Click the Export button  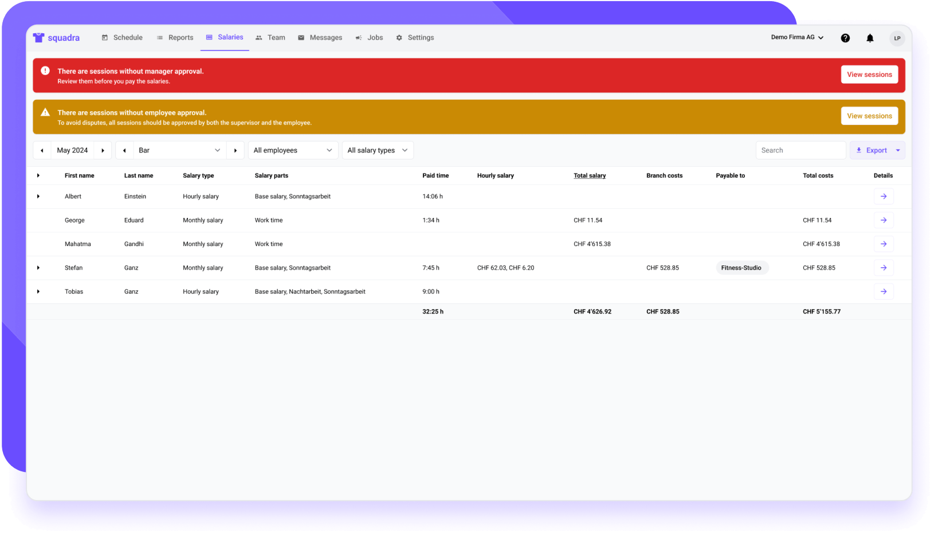[871, 150]
